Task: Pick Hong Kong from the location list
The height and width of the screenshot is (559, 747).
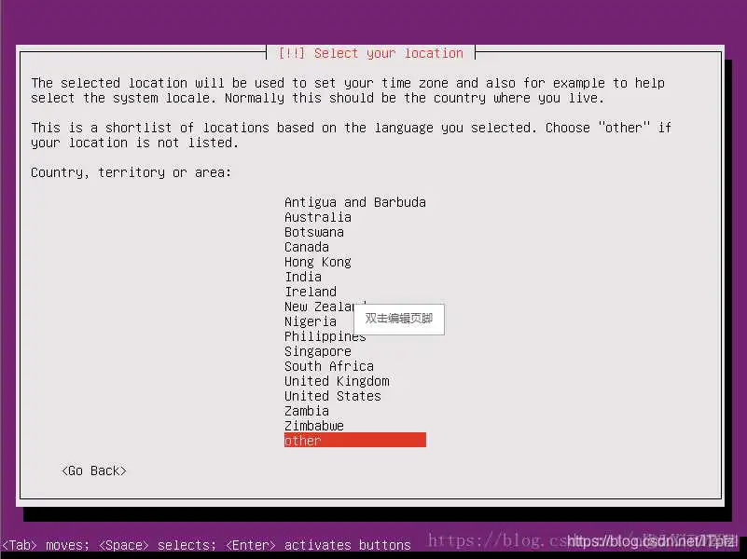Action: click(317, 261)
